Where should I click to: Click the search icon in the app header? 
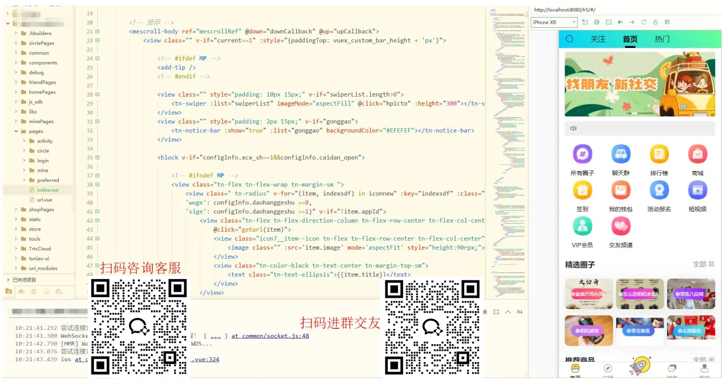coord(570,39)
